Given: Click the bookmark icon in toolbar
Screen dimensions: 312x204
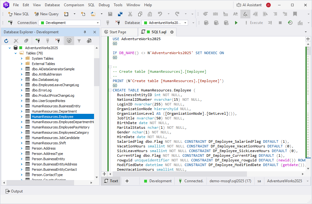Looking at the screenshot, I should (x=295, y=14).
